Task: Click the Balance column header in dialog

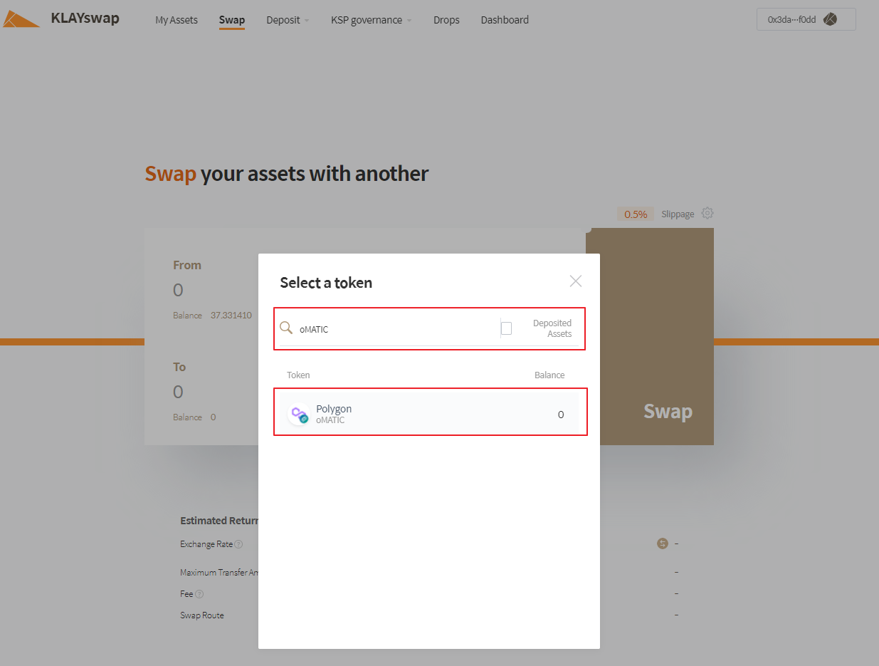Action: coord(549,375)
